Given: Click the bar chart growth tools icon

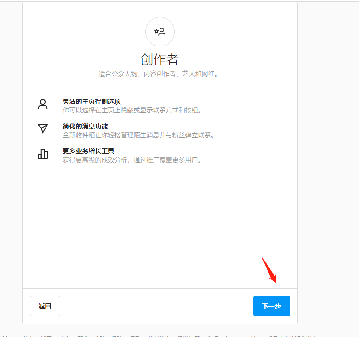Looking at the screenshot, I should tap(43, 154).
